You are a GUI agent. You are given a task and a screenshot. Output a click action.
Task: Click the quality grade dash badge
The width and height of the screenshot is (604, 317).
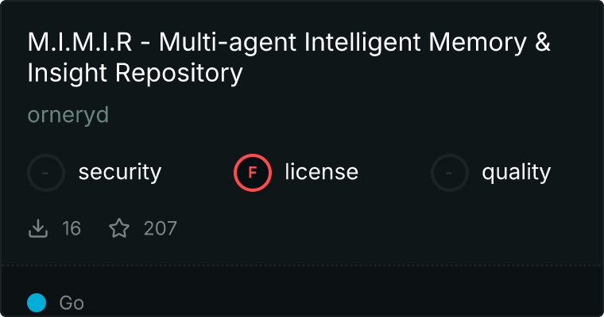[x=450, y=172]
